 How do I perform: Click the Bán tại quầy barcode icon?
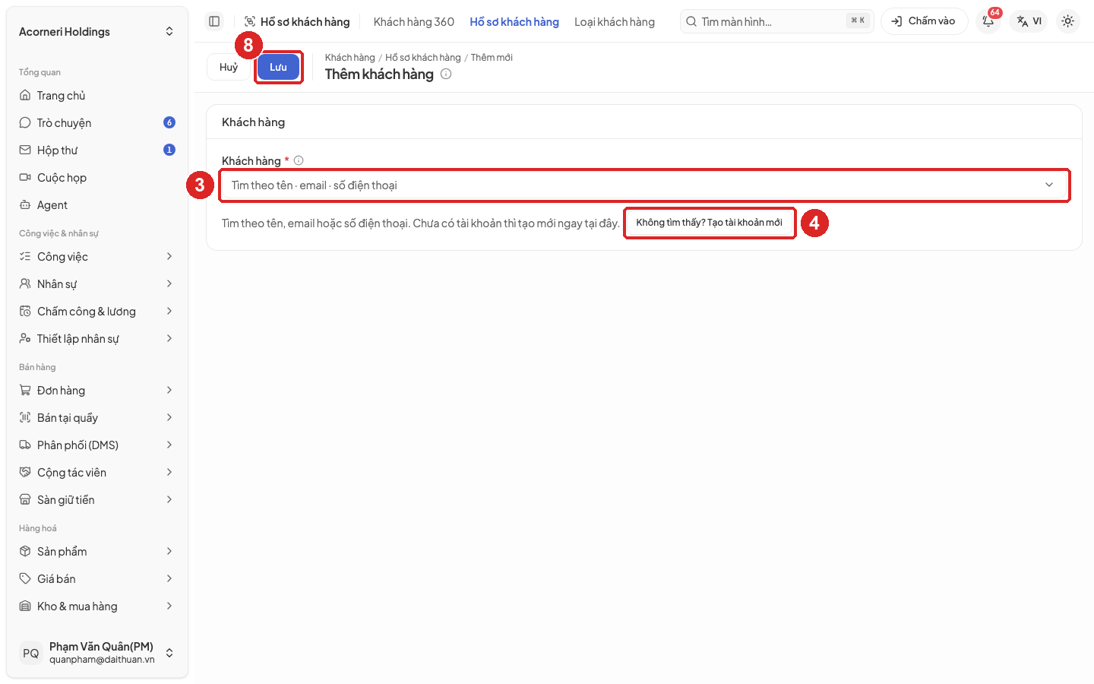[x=25, y=418]
